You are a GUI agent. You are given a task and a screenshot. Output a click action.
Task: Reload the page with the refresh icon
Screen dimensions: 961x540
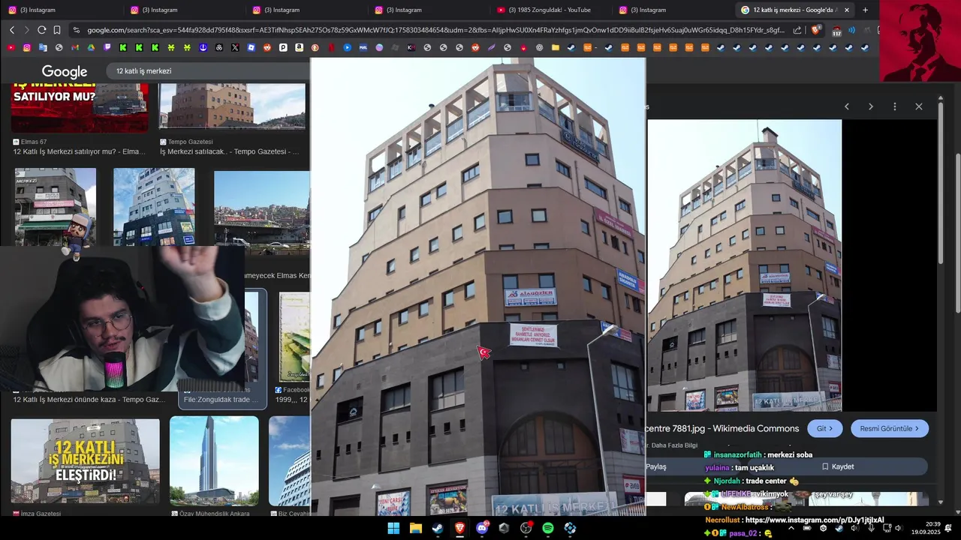click(x=41, y=30)
